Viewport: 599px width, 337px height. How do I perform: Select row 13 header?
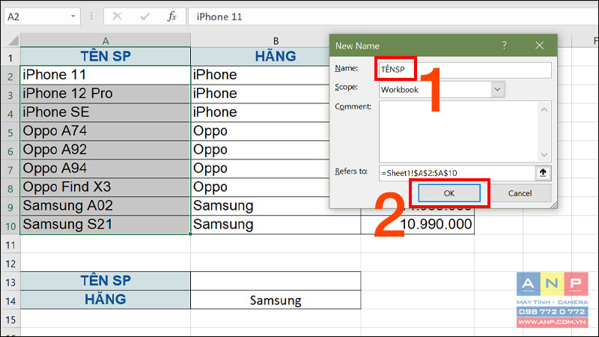[10, 282]
